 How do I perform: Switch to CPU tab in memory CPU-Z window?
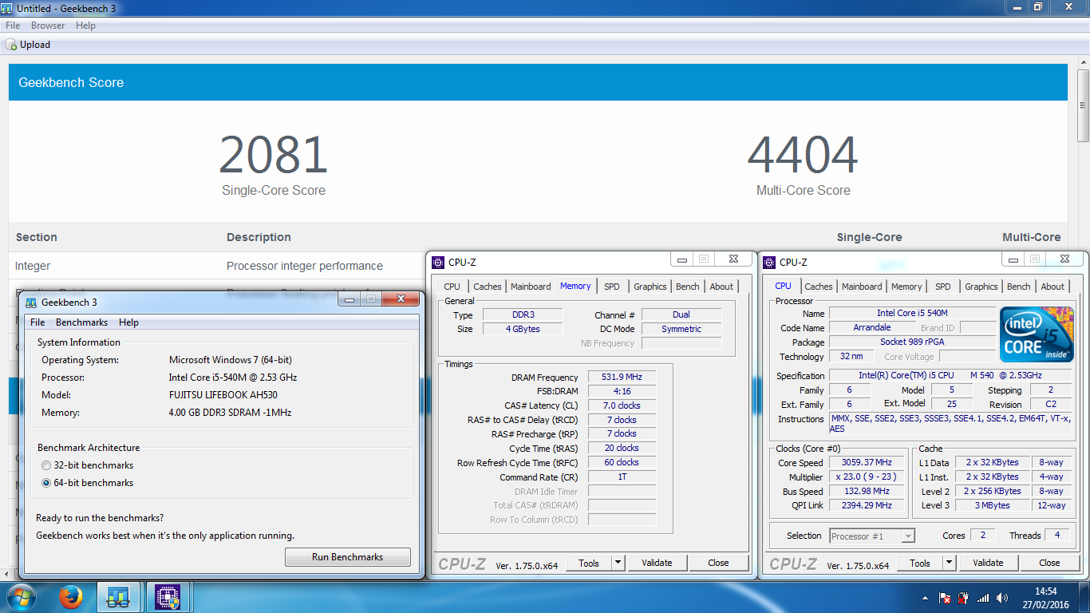(452, 287)
